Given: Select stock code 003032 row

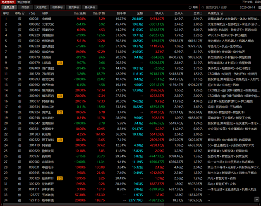Looking at the screenshot, I should (131, 41).
